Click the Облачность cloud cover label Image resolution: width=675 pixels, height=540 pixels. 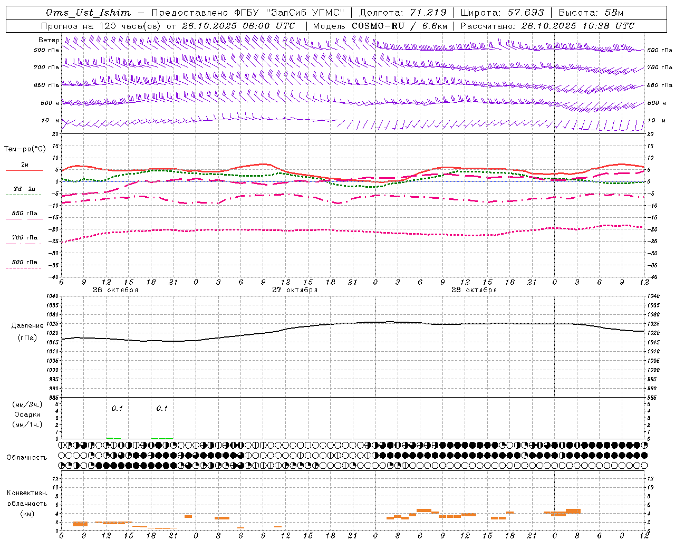click(27, 458)
